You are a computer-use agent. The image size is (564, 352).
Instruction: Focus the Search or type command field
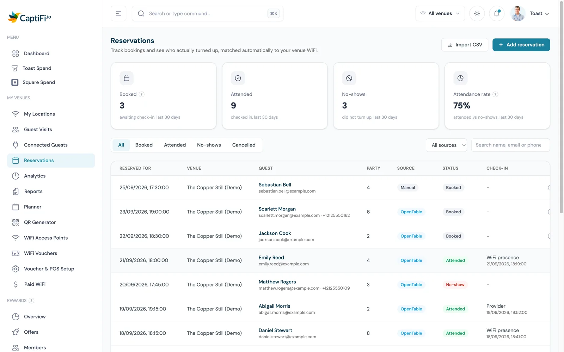[208, 13]
